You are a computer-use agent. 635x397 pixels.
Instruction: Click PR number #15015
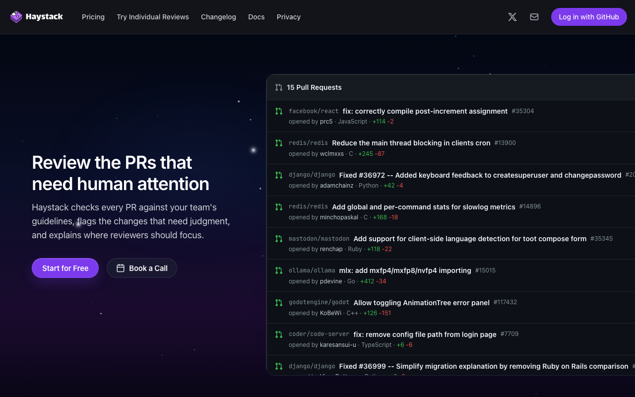485,270
